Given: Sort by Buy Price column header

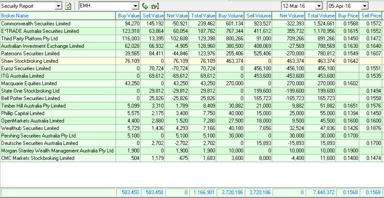Looking at the screenshot, I should tap(347, 16).
